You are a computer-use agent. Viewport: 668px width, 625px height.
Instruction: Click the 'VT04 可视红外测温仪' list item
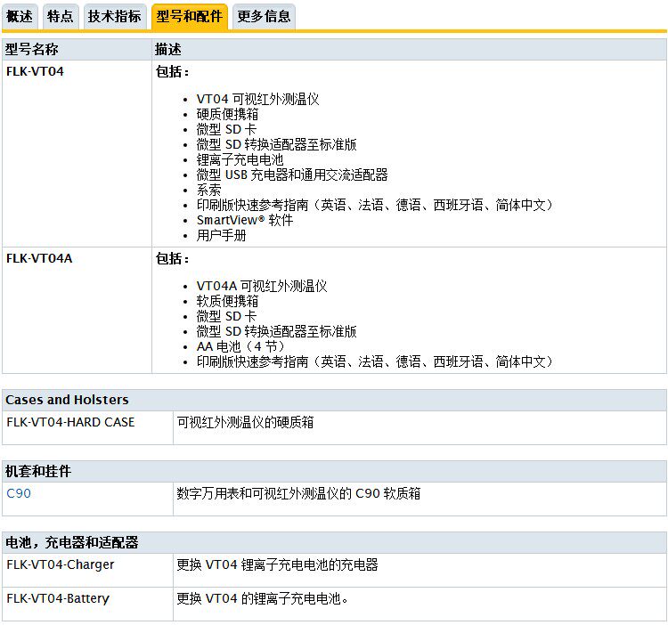click(257, 99)
